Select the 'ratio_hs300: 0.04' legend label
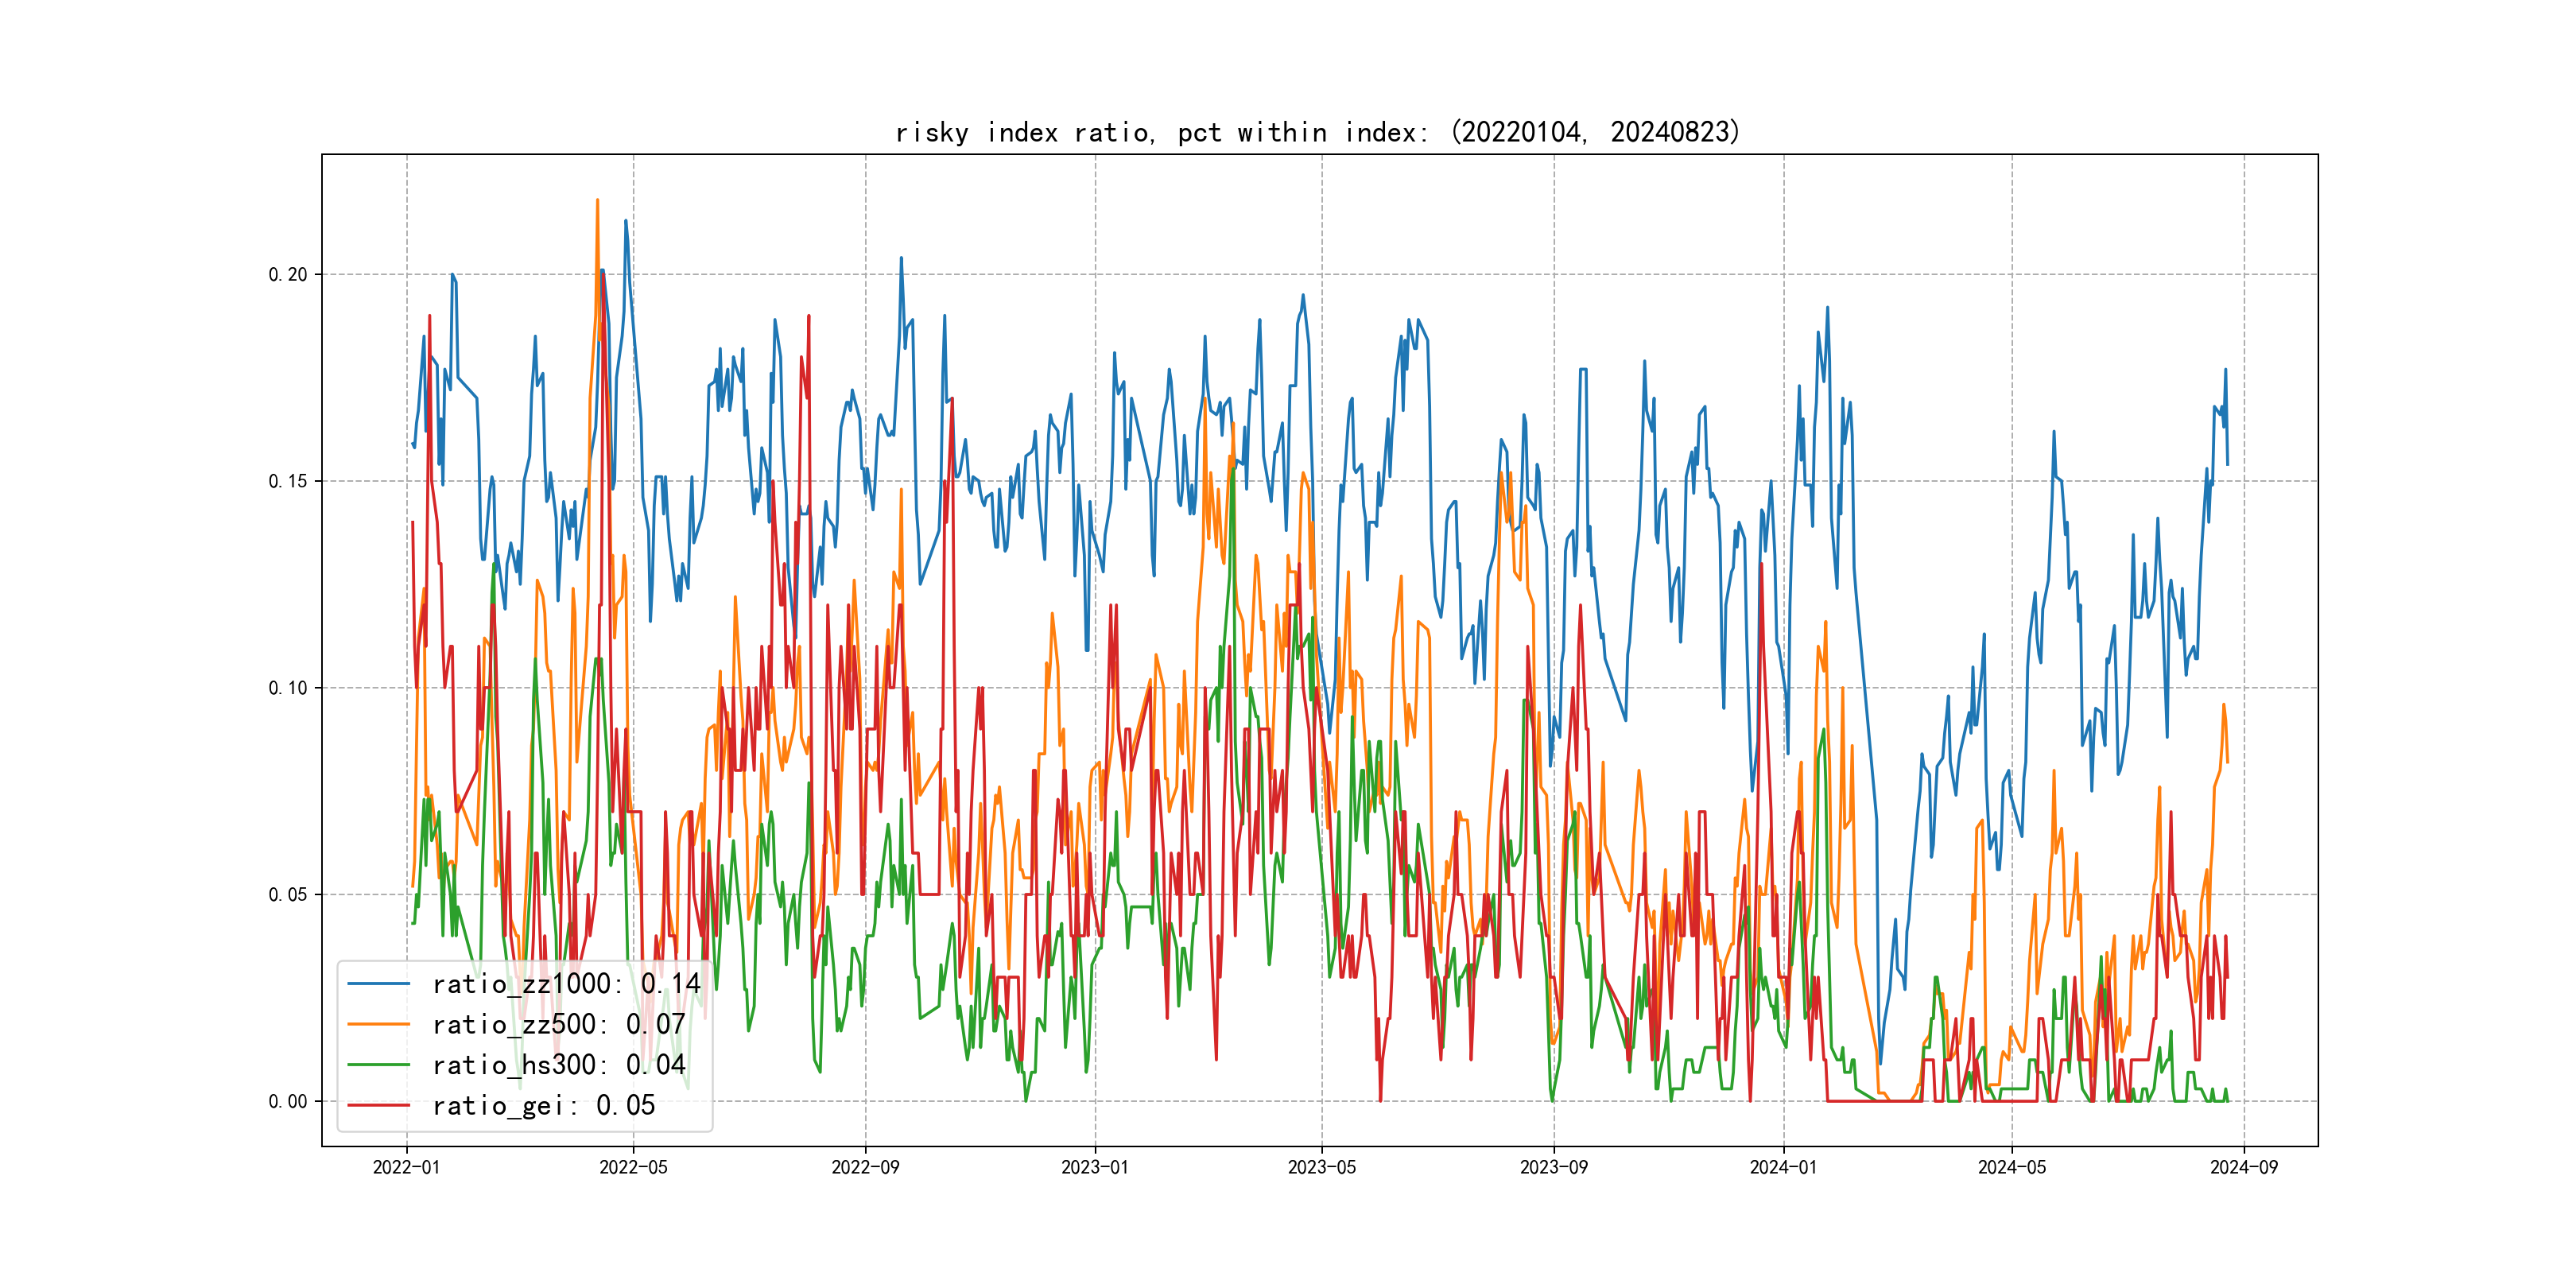The width and height of the screenshot is (2576, 1288). pos(558,1065)
